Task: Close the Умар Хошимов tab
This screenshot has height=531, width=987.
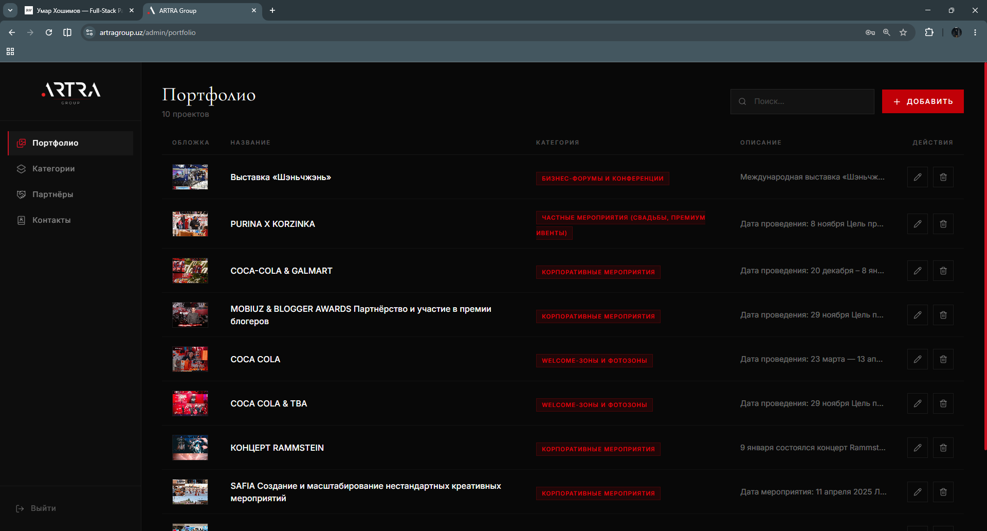Action: click(132, 10)
